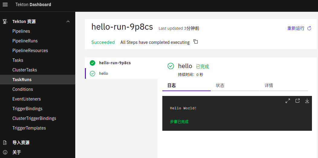This screenshot has height=158, width=318.
Task: Click the 持续时间: 0 秒 duration text
Action: click(x=191, y=75)
